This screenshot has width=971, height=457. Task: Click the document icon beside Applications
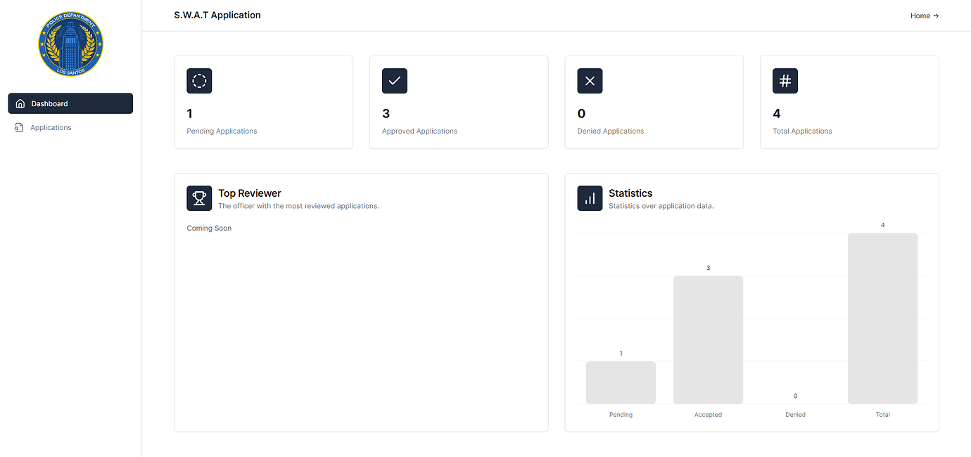[20, 127]
